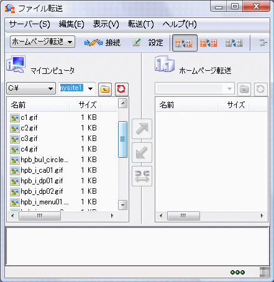Click the ファイル転送 title bar app icon

(x=10, y=9)
